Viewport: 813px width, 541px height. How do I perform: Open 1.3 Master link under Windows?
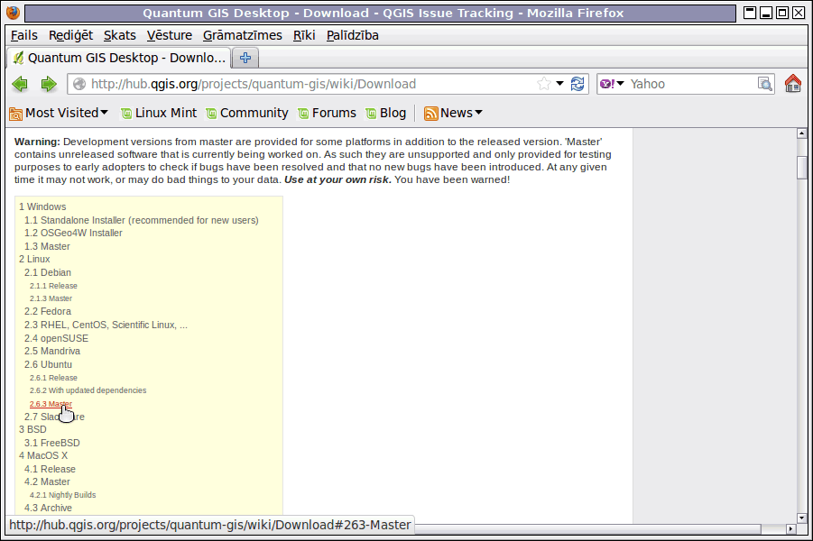coord(47,247)
